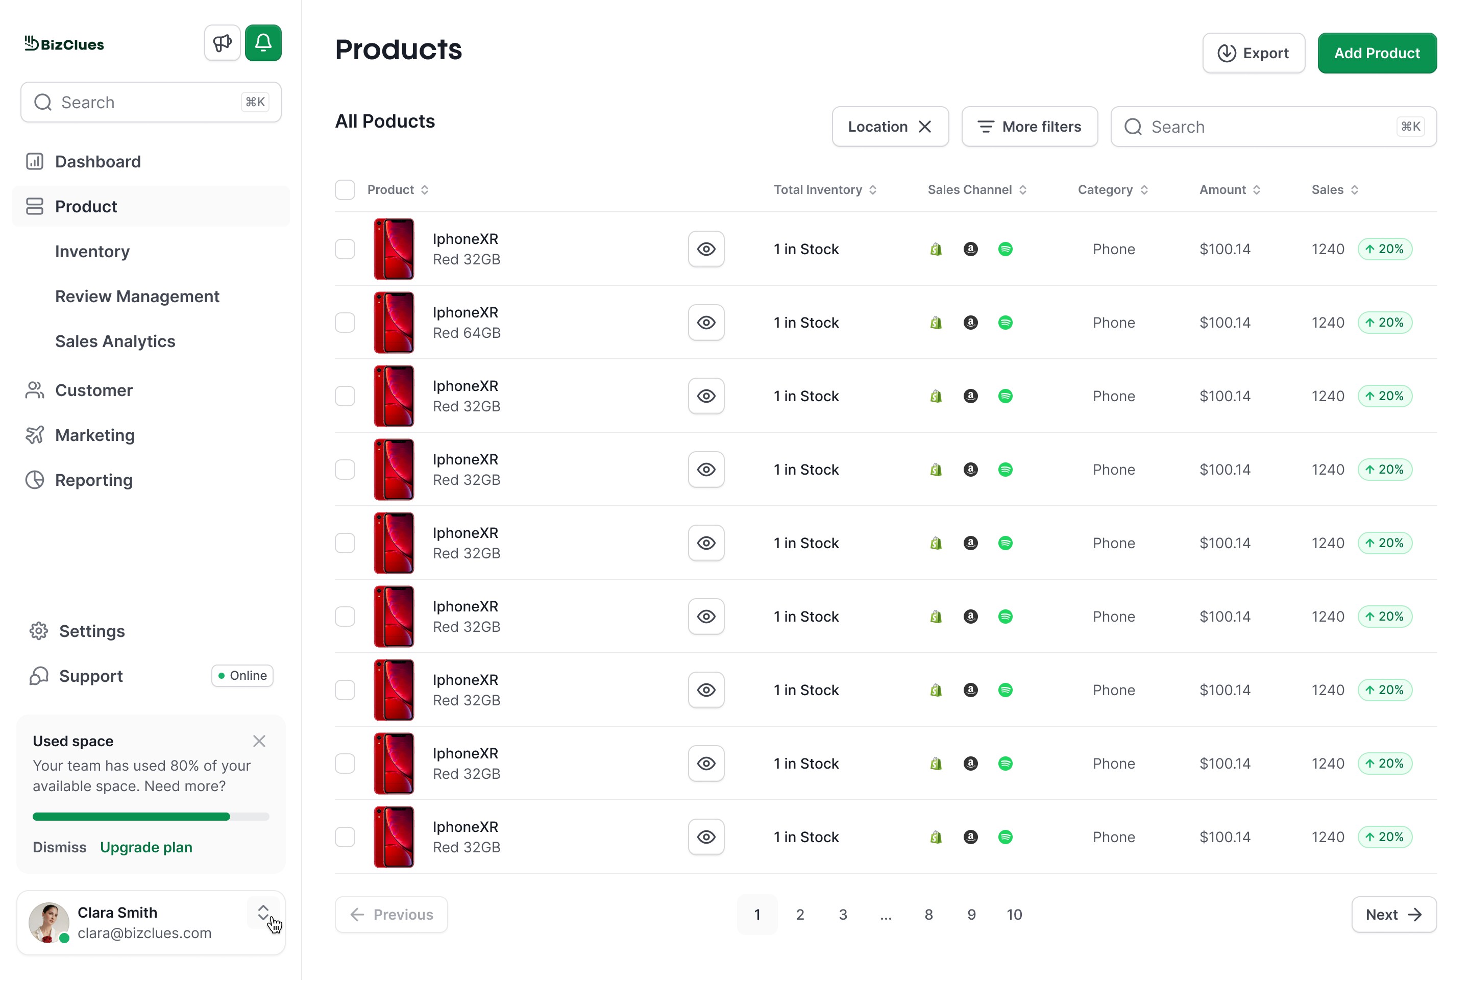This screenshot has width=1470, height=984.
Task: View IphoneXR Red 64GB with eye button
Action: (707, 323)
